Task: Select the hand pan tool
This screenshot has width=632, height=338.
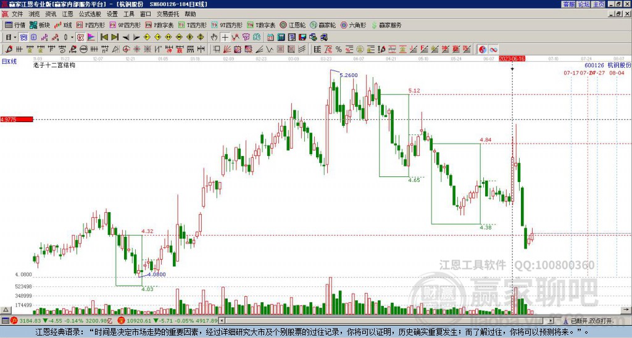Action: click(x=214, y=38)
